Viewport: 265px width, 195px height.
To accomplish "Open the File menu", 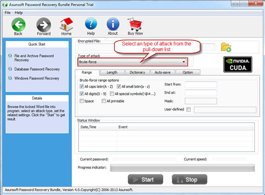I will [x=7, y=13].
